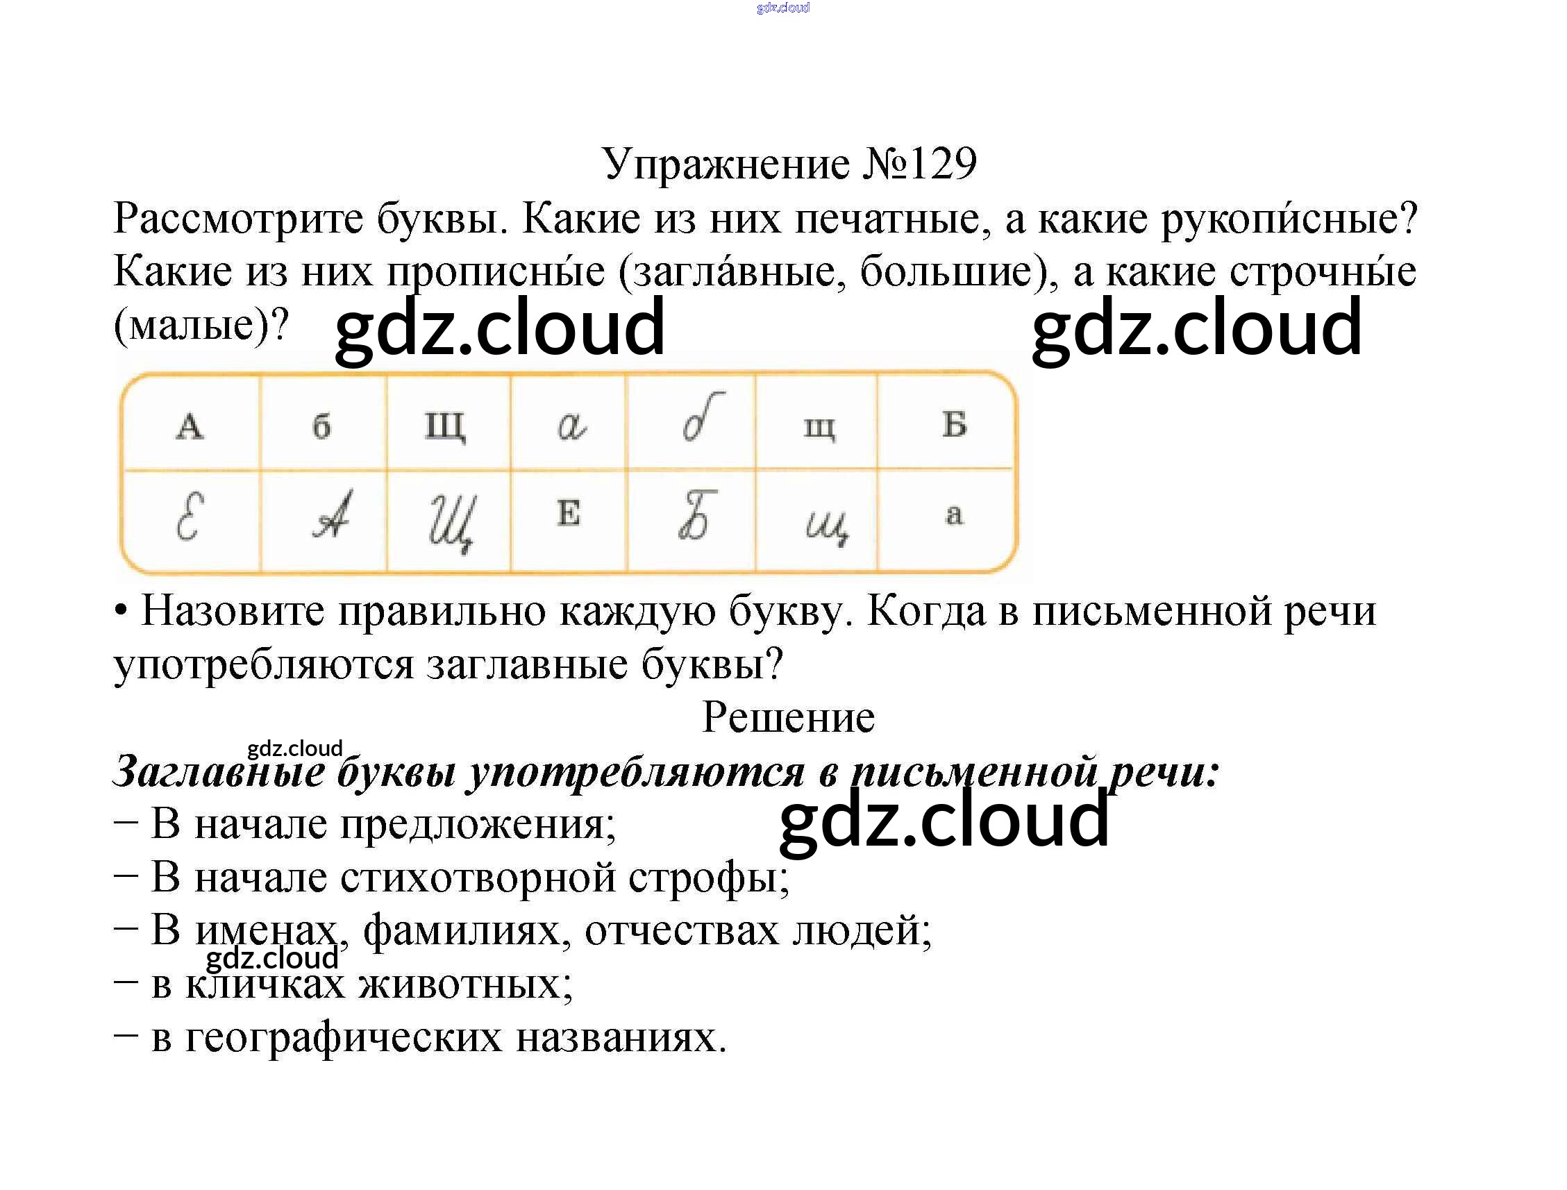Click the small blue gdz.cloud link at top

[782, 8]
